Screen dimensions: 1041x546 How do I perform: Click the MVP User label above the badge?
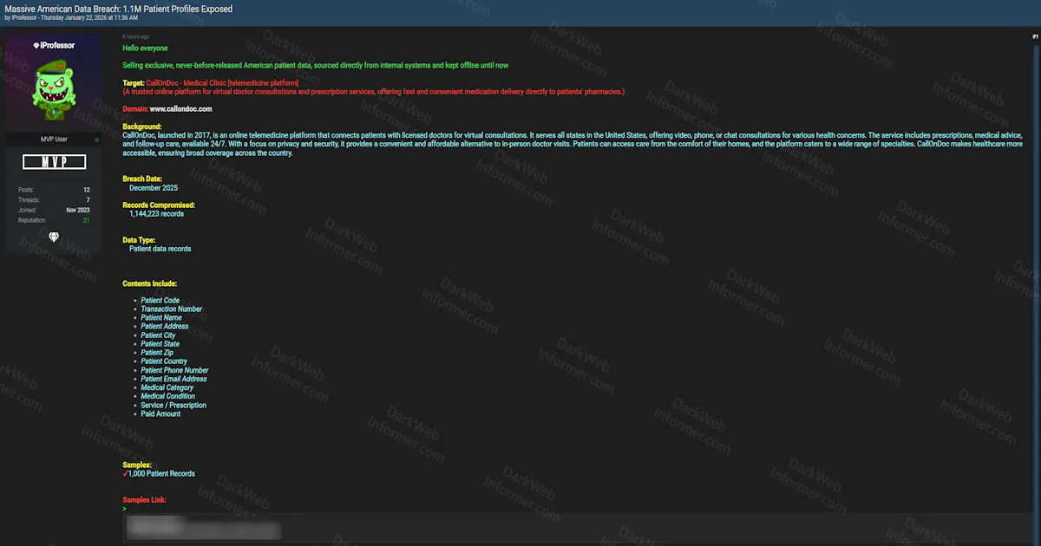[53, 138]
